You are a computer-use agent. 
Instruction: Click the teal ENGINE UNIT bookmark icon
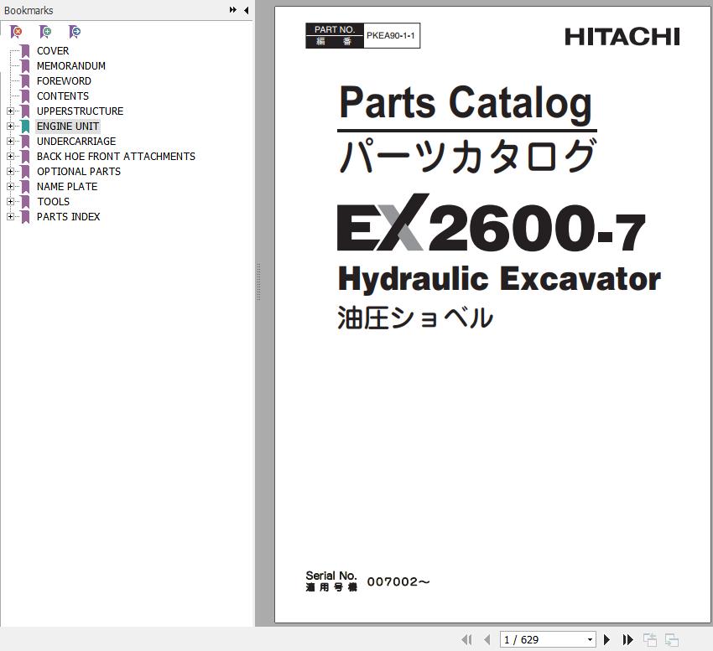(x=25, y=127)
